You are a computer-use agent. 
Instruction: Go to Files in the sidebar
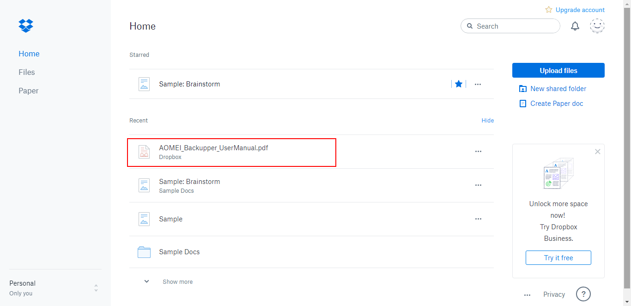click(x=27, y=72)
